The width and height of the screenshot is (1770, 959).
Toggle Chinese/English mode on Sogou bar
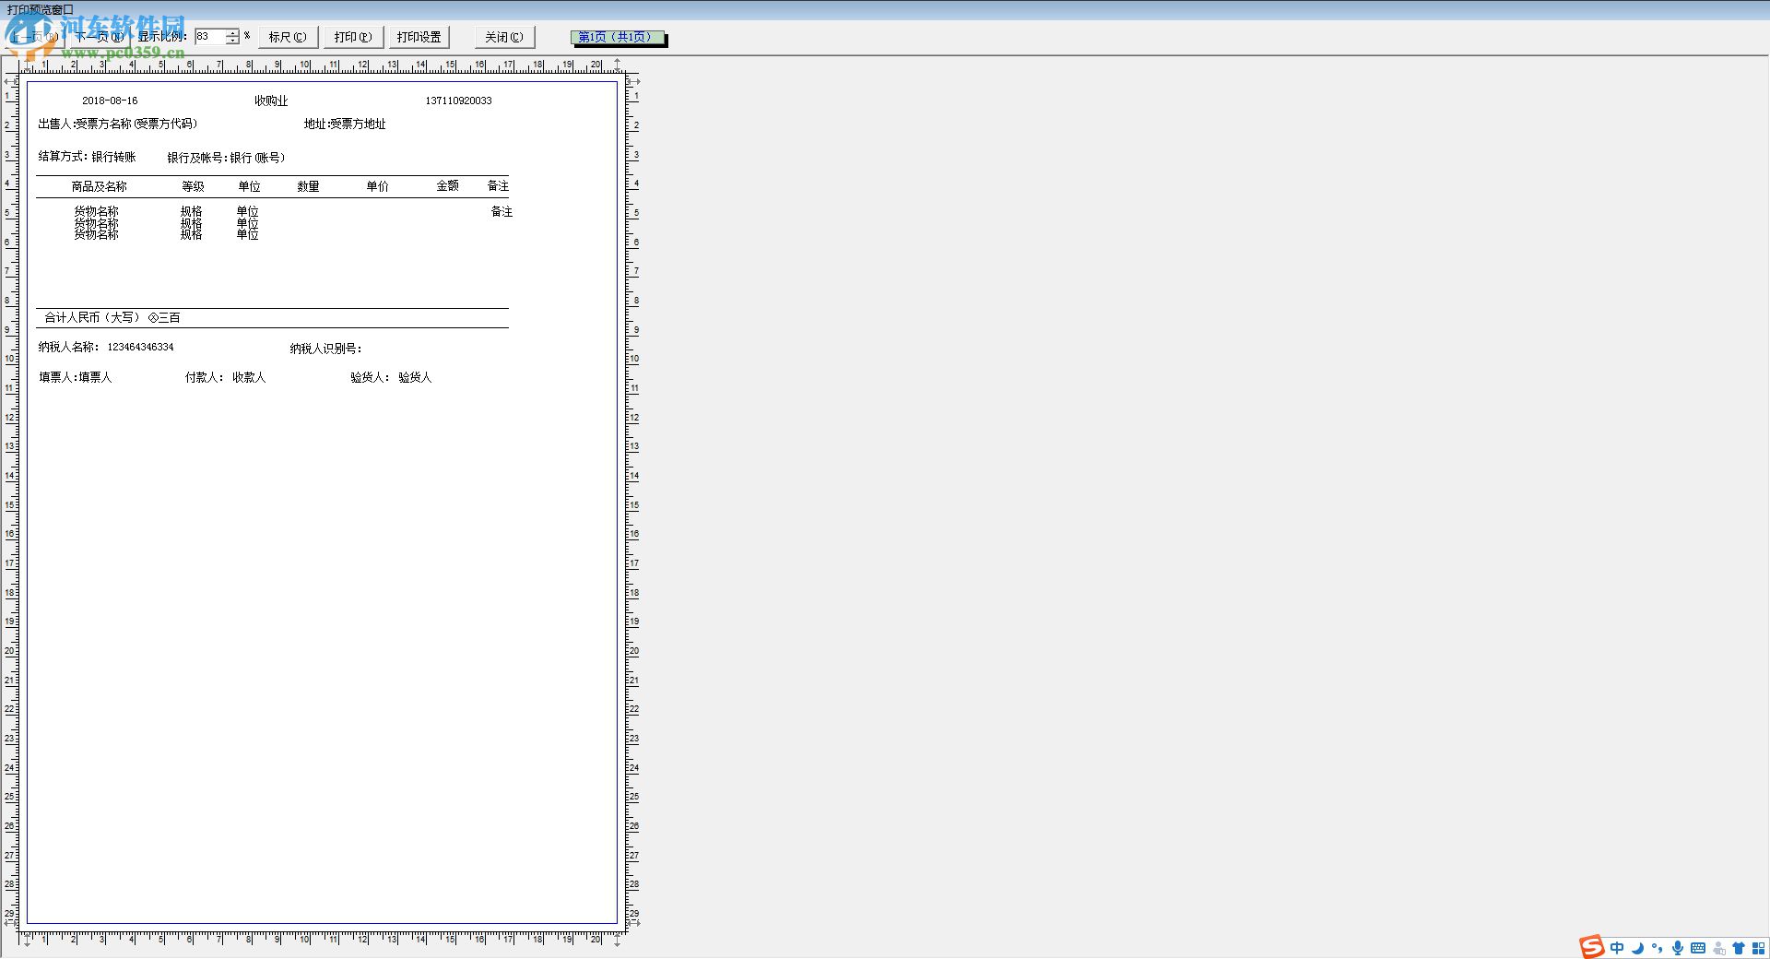pos(1617,948)
